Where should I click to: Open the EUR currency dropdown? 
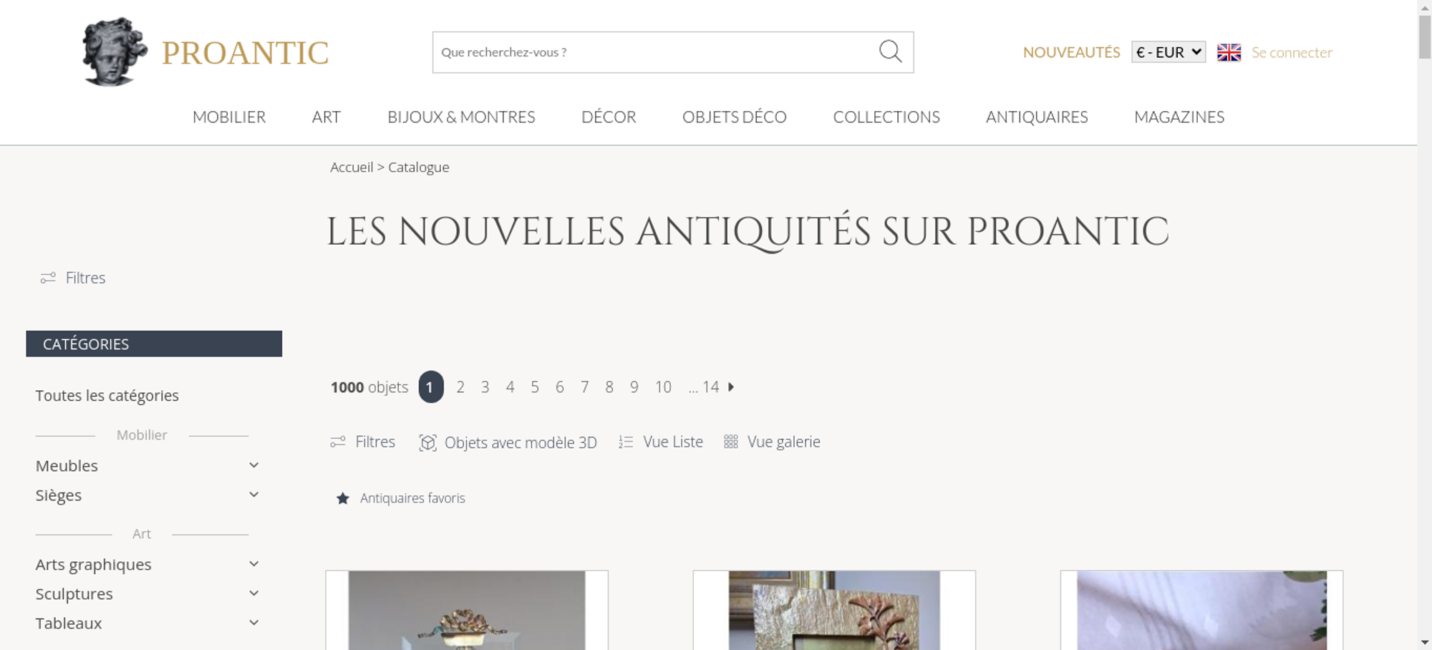pyautogui.click(x=1168, y=52)
